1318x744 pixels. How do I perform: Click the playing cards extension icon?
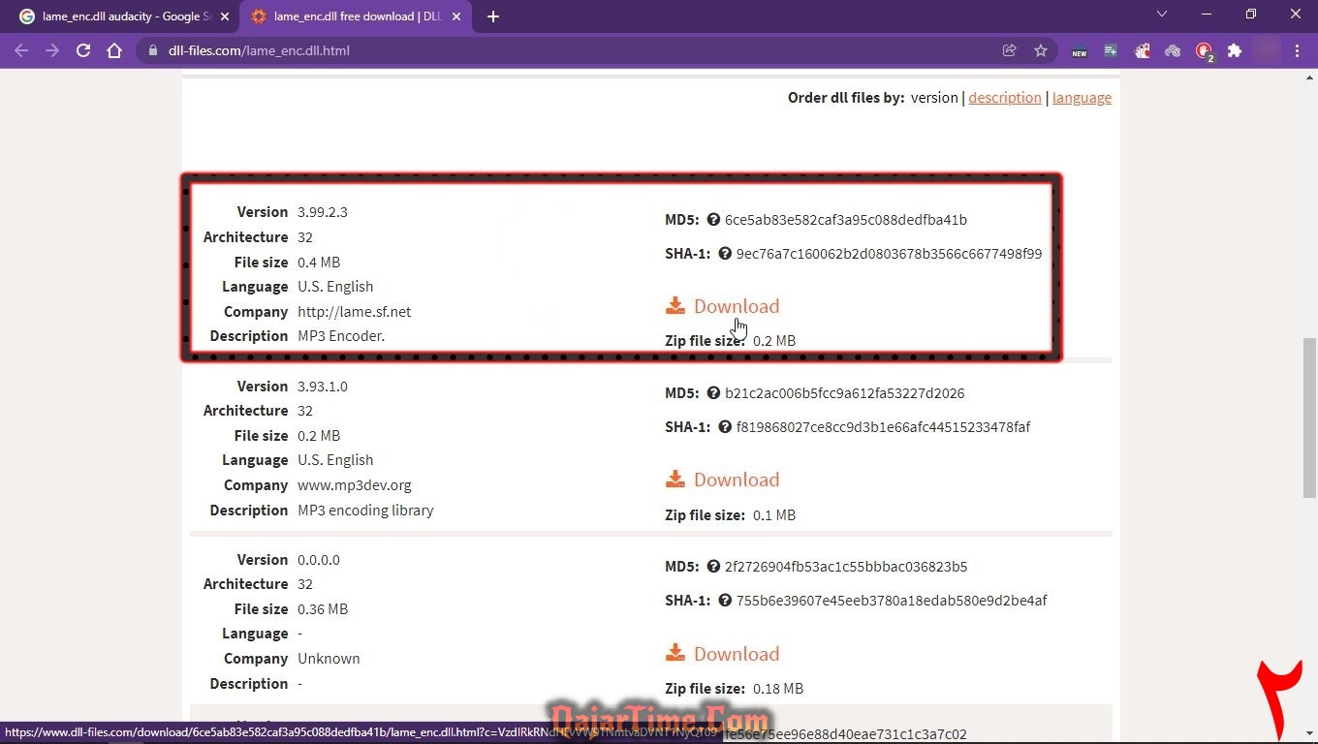pos(1143,50)
